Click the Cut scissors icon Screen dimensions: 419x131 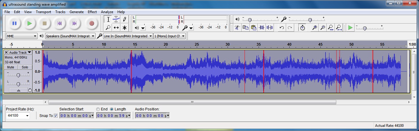[237, 27]
